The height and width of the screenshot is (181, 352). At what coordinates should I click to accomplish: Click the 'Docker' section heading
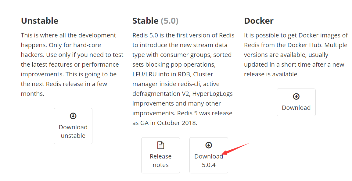tap(259, 21)
